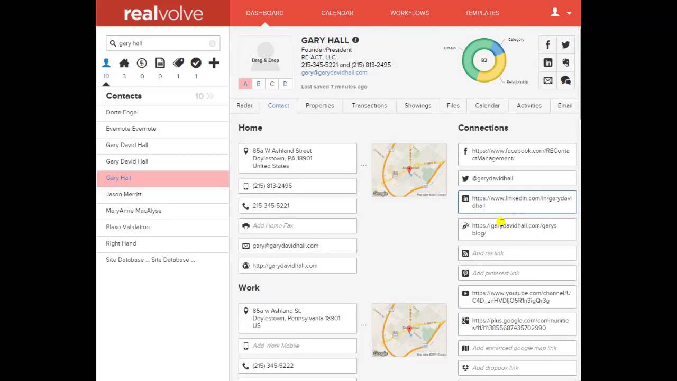
Task: Click the Add dropbox link field
Action: coord(517,368)
